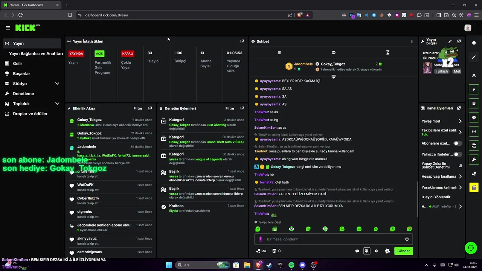Edit Yayın bilgisi with pencil icon

pos(450,41)
